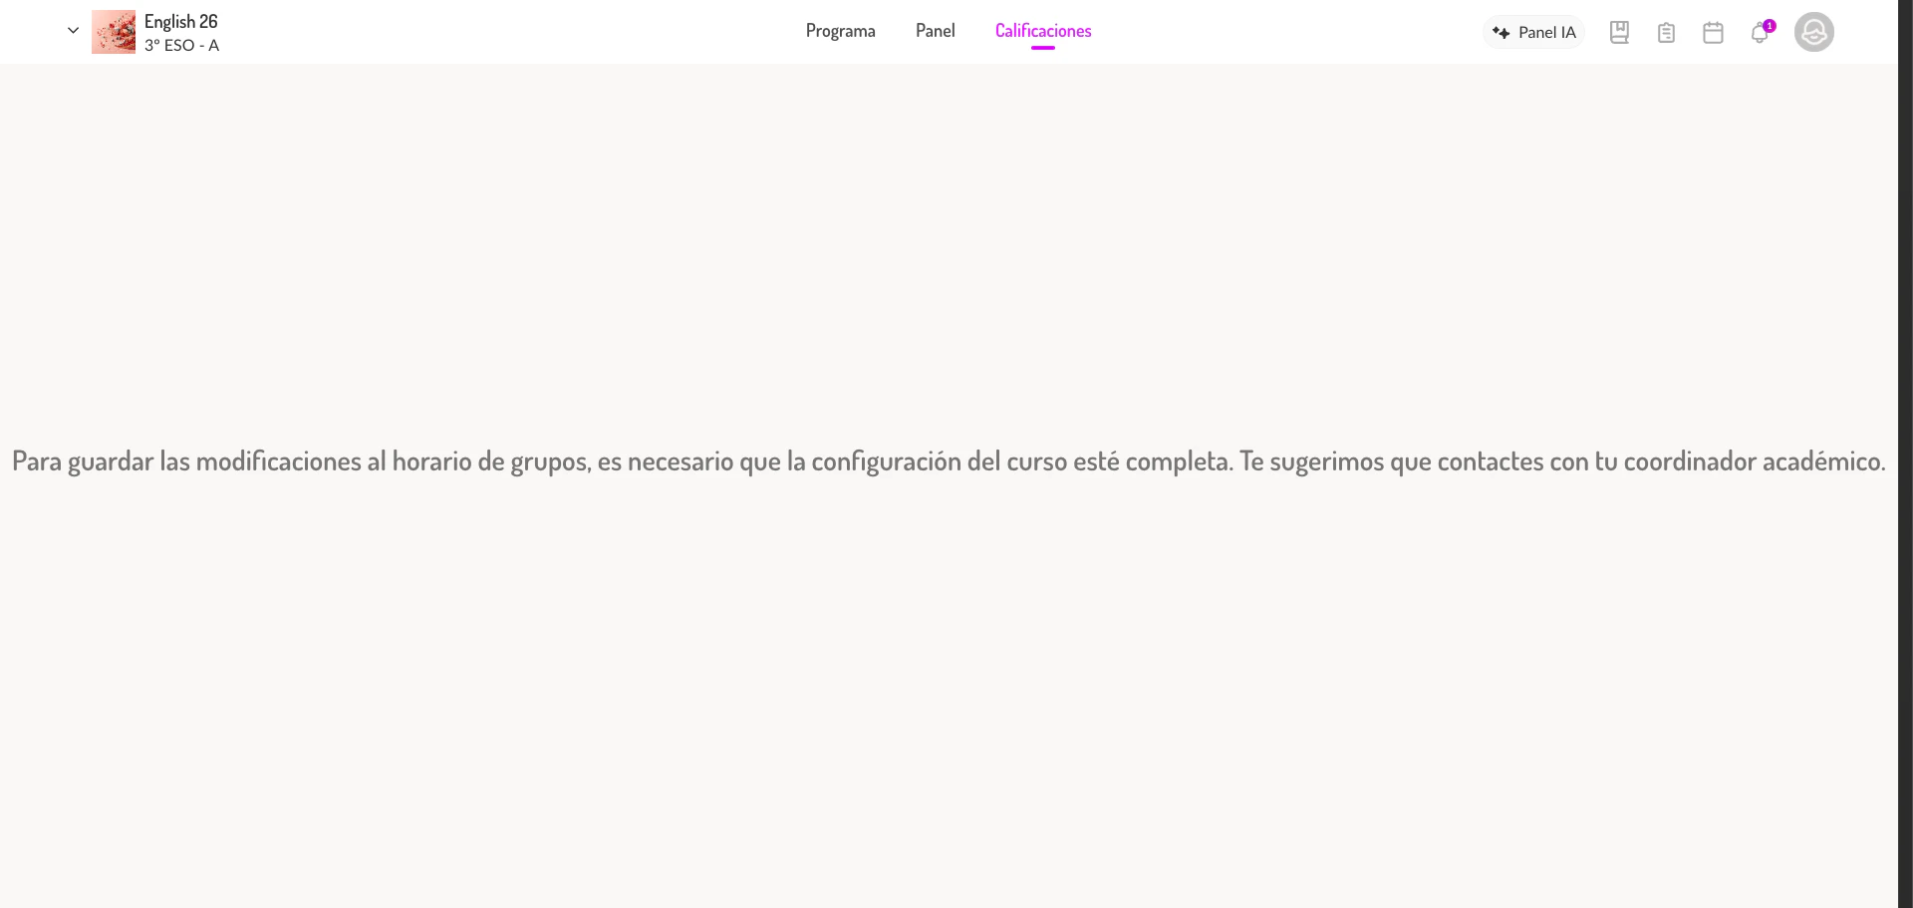
Task: View the notification with badge count 1
Action: tap(1769, 25)
